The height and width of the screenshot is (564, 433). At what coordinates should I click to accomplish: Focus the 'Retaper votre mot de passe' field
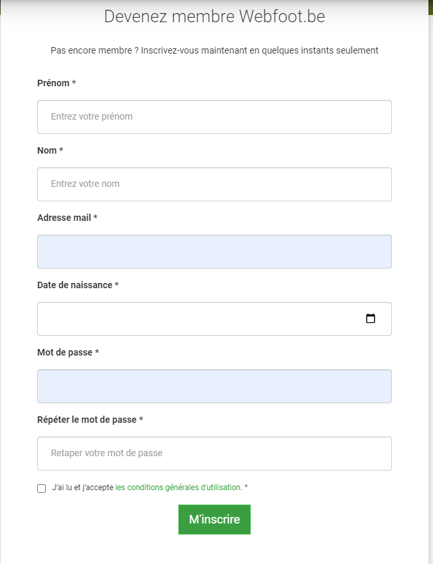coord(214,453)
